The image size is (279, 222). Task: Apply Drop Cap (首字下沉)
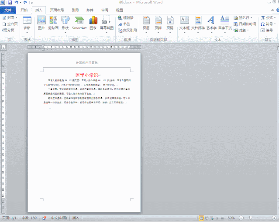click(x=225, y=25)
